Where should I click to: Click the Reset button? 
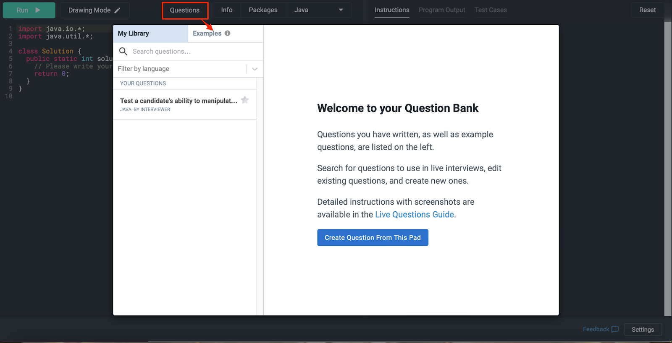pos(647,10)
